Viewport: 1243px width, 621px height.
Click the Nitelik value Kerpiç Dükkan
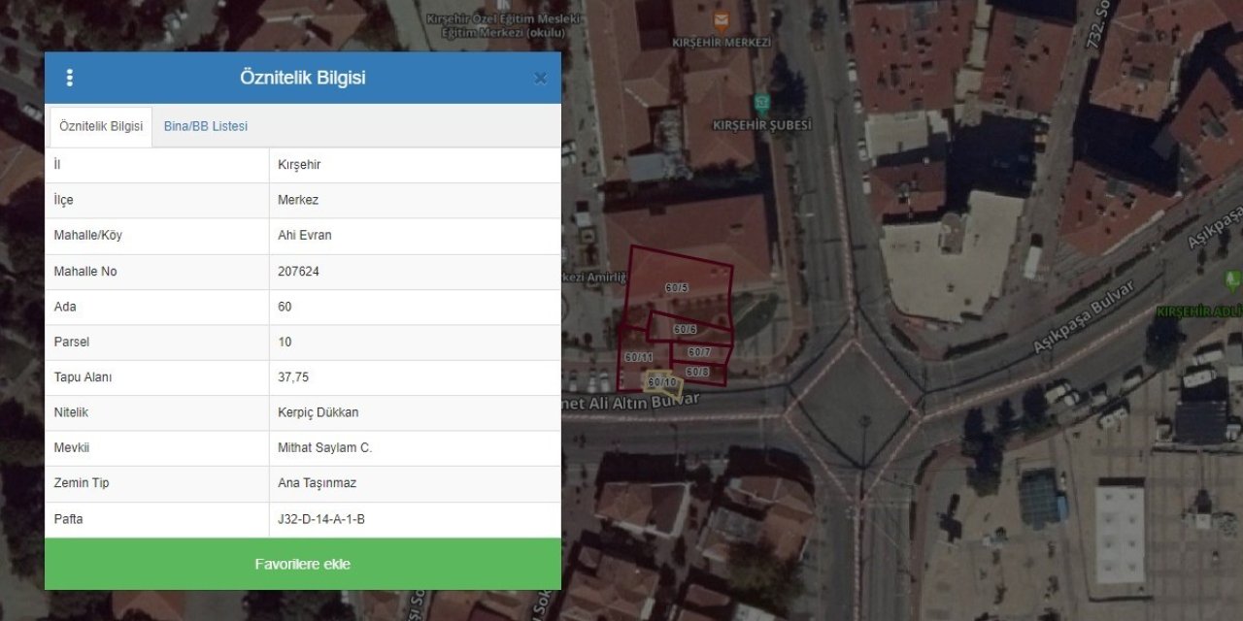318,412
